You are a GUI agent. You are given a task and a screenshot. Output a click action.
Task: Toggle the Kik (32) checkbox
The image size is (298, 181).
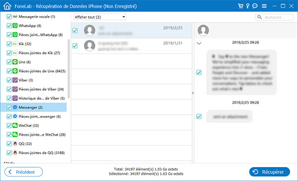pos(9,44)
